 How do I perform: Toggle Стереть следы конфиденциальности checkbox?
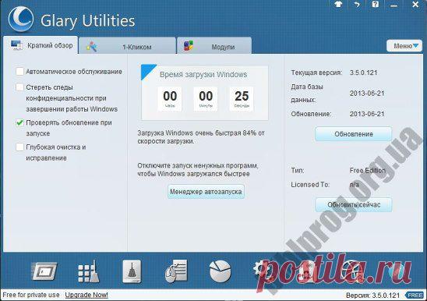pyautogui.click(x=19, y=87)
